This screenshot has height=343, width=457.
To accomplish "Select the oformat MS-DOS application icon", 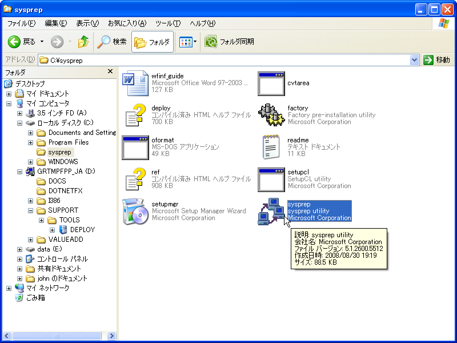I will [135, 147].
